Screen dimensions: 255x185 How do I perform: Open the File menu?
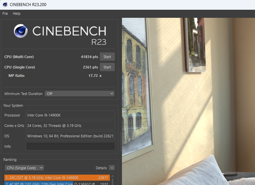pyautogui.click(x=5, y=13)
